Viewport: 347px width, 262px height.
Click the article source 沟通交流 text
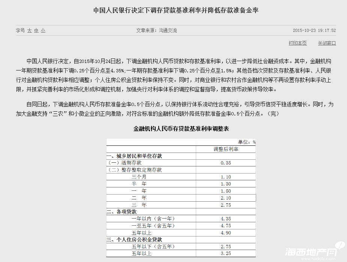click(x=168, y=30)
